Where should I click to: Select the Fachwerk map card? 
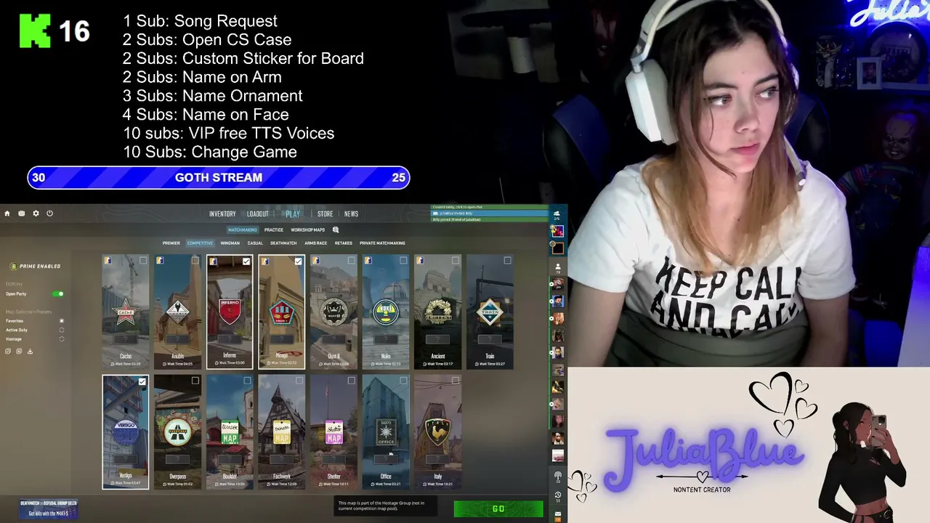[282, 431]
